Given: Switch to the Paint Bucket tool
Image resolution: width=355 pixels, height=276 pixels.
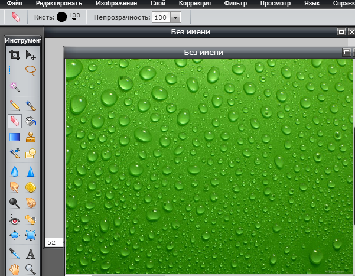Looking at the screenshot, I should [31, 121].
